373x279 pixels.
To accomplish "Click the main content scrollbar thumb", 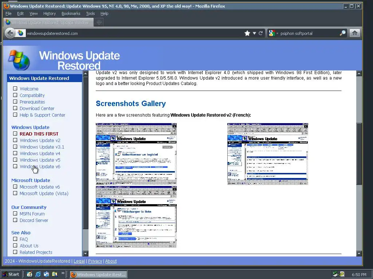I will [x=359, y=154].
